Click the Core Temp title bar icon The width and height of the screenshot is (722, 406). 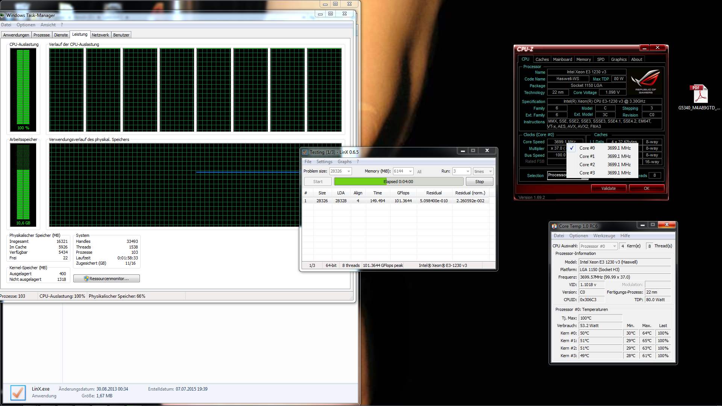click(554, 226)
